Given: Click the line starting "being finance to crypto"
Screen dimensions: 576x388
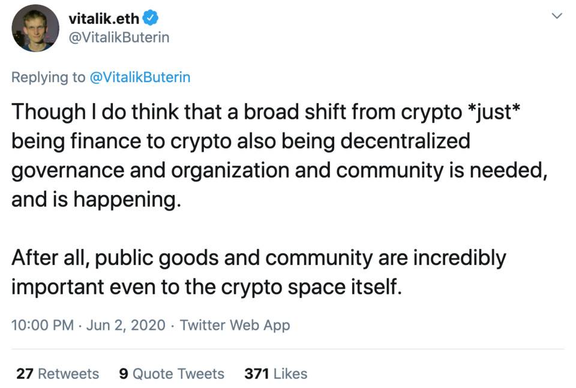Looking at the screenshot, I should click(x=240, y=141).
